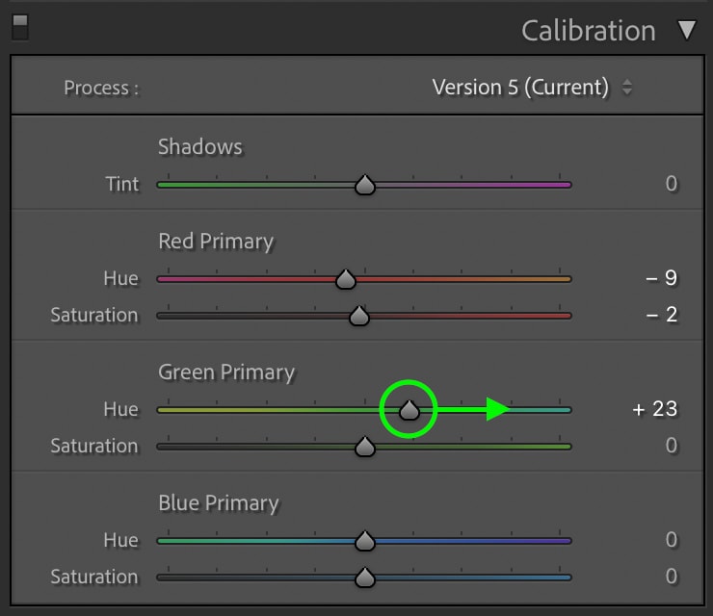The image size is (713, 616).
Task: Click the Blue Primary Saturation slider handle
Action: tap(364, 577)
